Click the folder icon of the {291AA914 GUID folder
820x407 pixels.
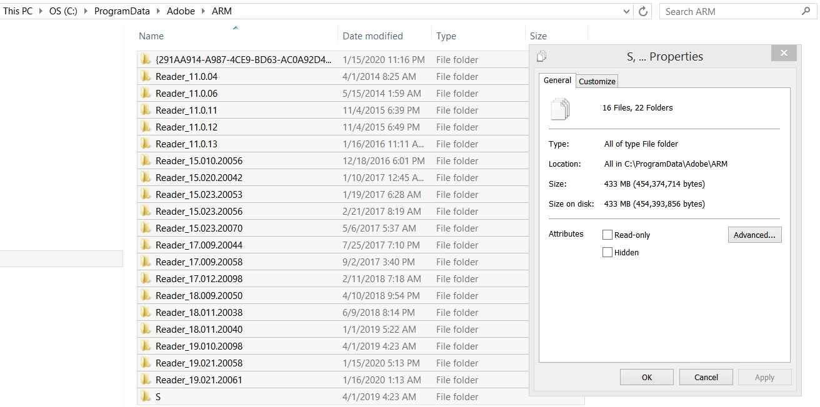point(146,59)
